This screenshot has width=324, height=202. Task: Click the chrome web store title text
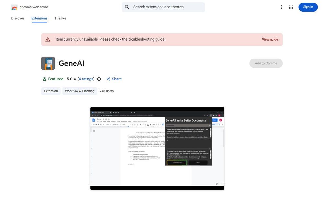pyautogui.click(x=34, y=7)
